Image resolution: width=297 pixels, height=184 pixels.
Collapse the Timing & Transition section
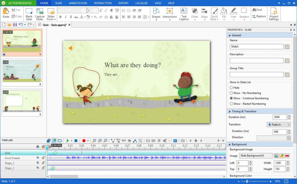coord(230,111)
